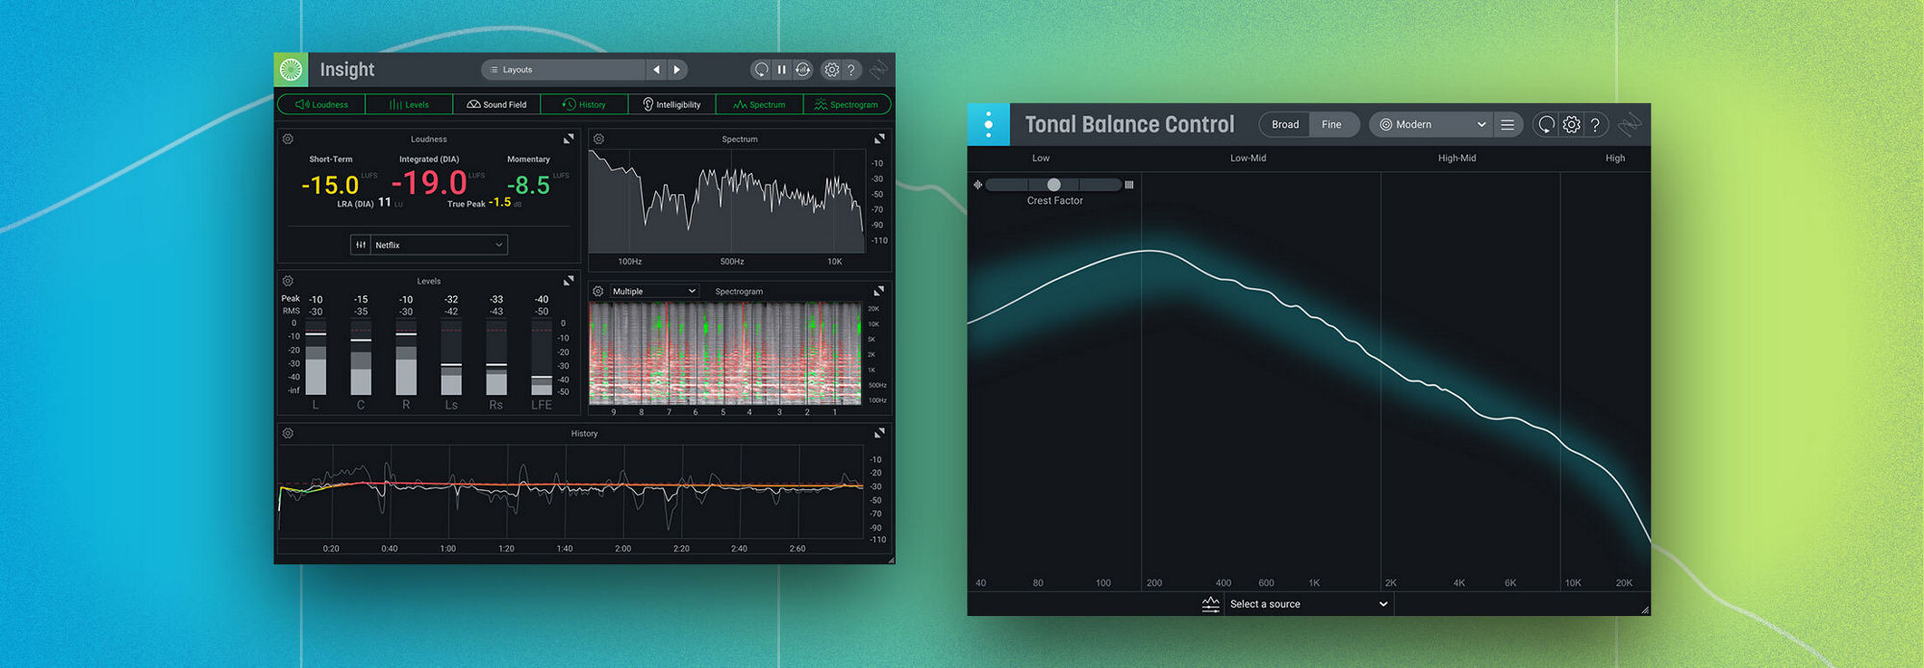Click the High-Mid band label

[1456, 159]
